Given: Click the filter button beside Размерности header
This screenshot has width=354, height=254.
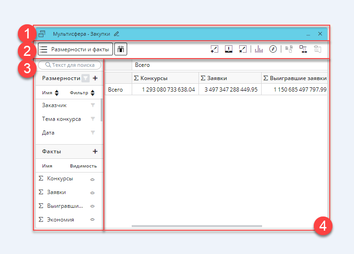Looking at the screenshot, I should (86, 78).
